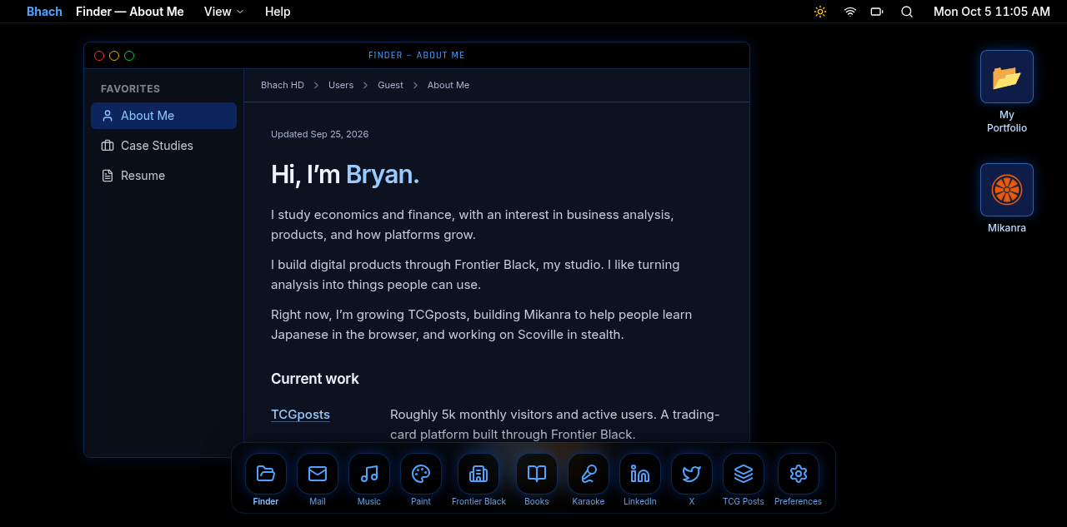Image resolution: width=1067 pixels, height=527 pixels.
Task: Open Preferences gear in the dock
Action: [x=799, y=474]
